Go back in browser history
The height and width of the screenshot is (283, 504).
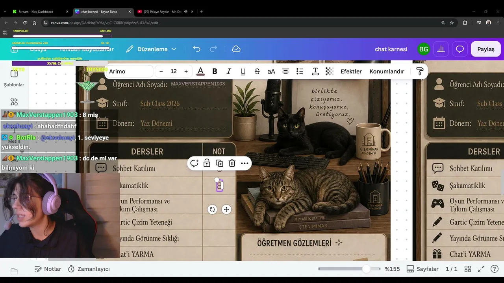pyautogui.click(x=6, y=23)
